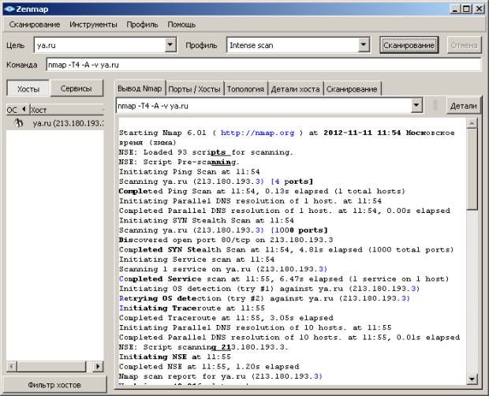
Task: Click the line 'Completed NSE at 11:55, 1.20s elapsed'
Action: (x=209, y=366)
